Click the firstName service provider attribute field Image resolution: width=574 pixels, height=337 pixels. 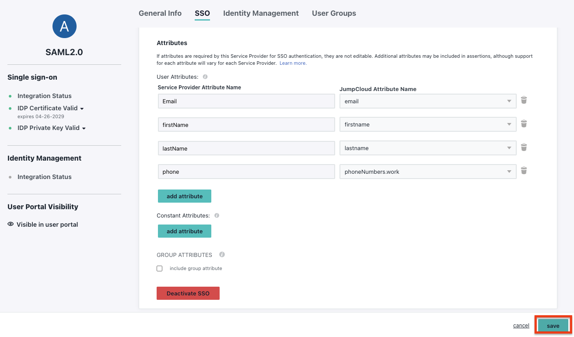click(x=246, y=125)
